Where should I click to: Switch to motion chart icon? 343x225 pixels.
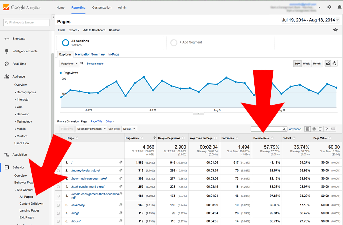coord(334,64)
